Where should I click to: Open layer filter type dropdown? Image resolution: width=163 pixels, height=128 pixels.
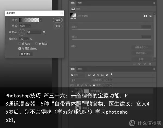(x=78, y=75)
